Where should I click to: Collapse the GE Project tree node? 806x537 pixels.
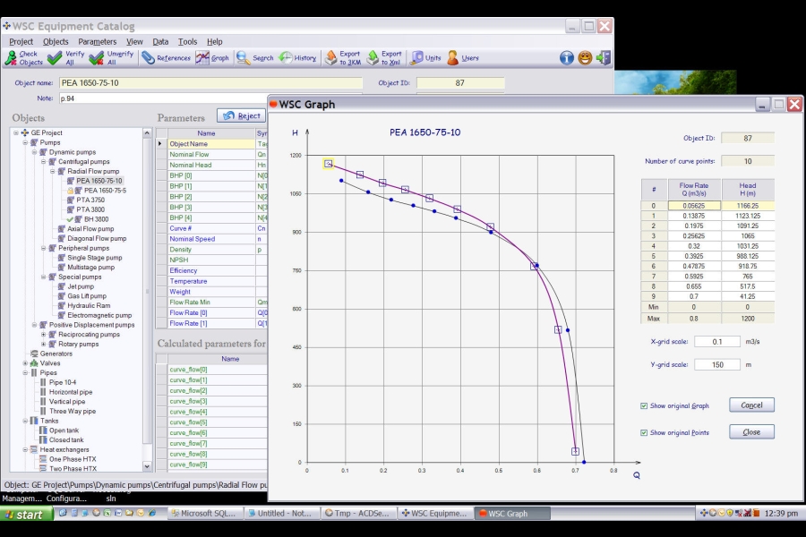(x=16, y=132)
